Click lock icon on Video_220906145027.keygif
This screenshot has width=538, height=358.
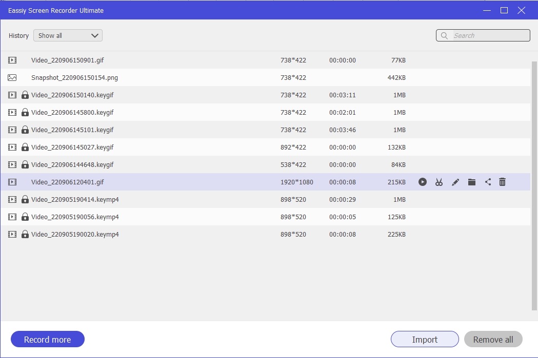tap(25, 148)
